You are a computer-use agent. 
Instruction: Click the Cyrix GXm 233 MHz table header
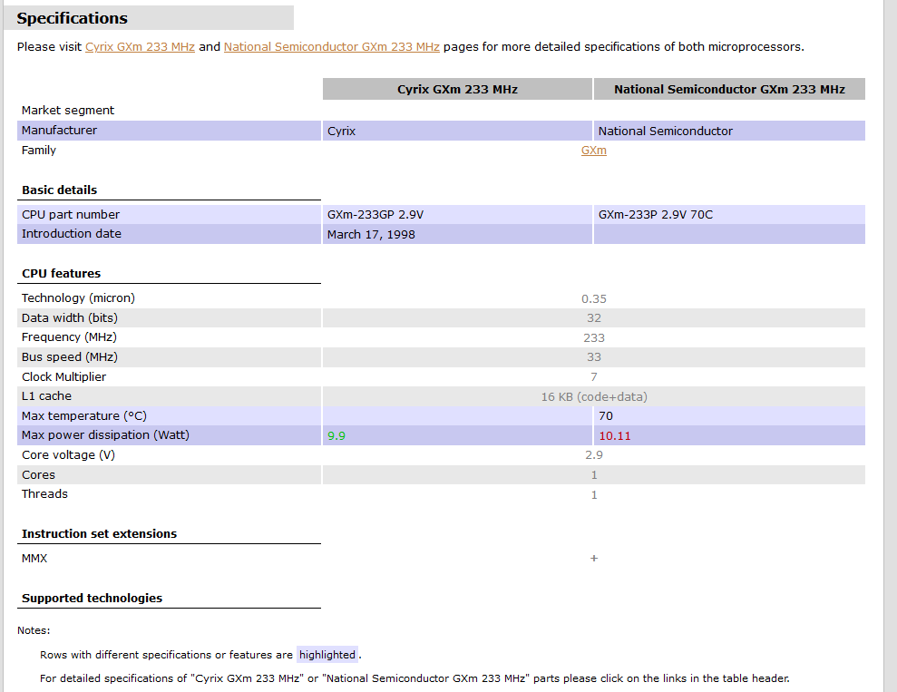pos(458,89)
